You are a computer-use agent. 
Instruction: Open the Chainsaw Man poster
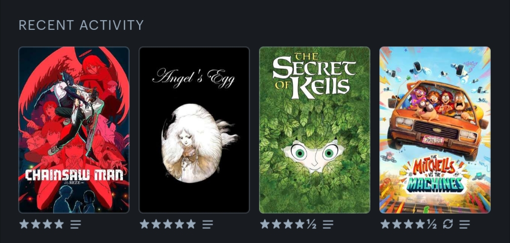[74, 130]
